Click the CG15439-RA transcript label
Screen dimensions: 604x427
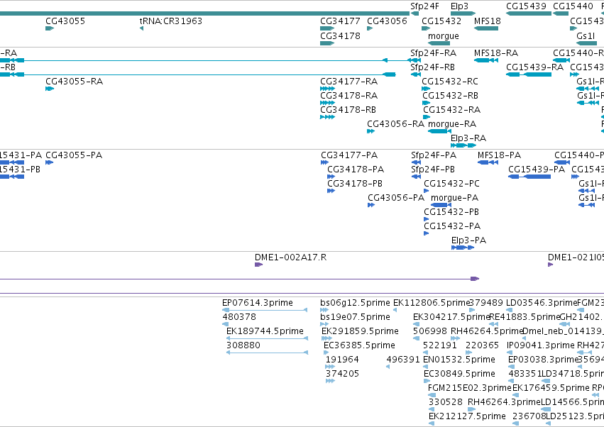[x=534, y=67]
